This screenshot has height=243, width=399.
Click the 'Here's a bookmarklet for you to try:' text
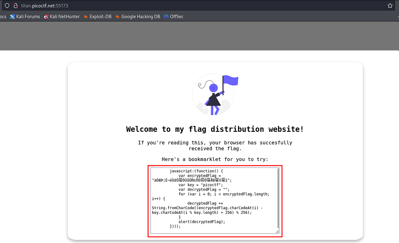click(215, 159)
